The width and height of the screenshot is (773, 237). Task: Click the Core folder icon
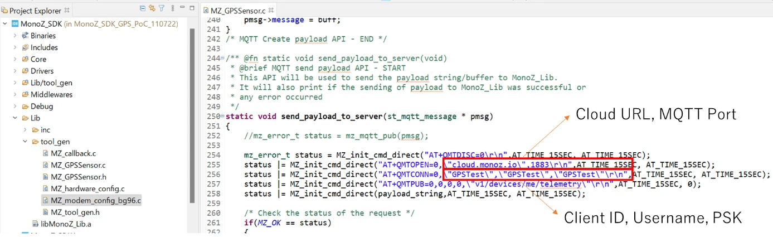(x=25, y=59)
